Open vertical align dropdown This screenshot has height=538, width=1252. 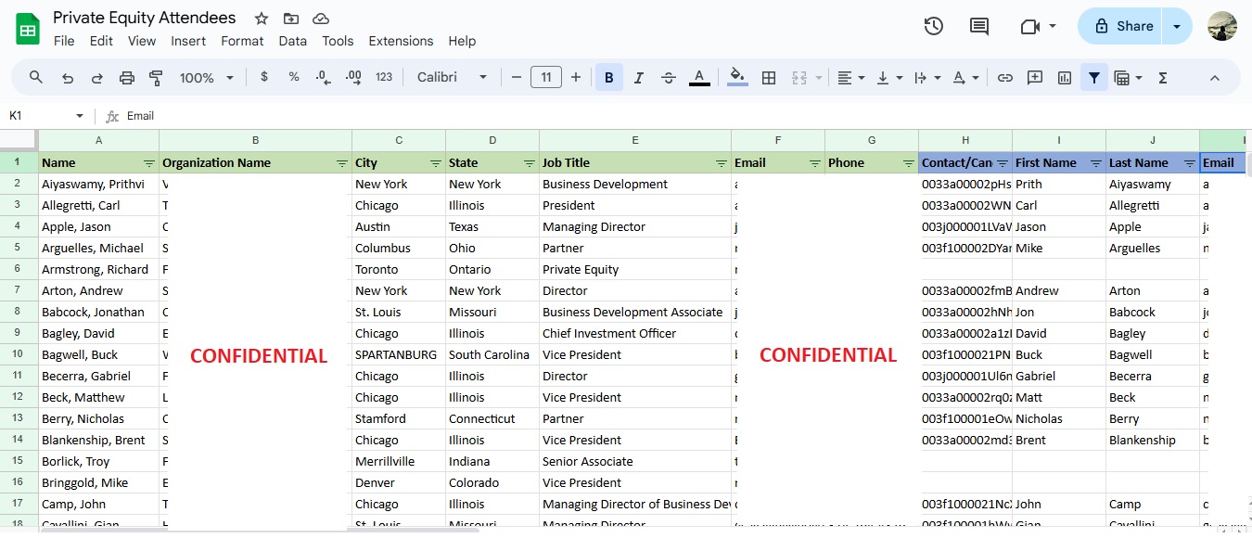click(x=889, y=78)
